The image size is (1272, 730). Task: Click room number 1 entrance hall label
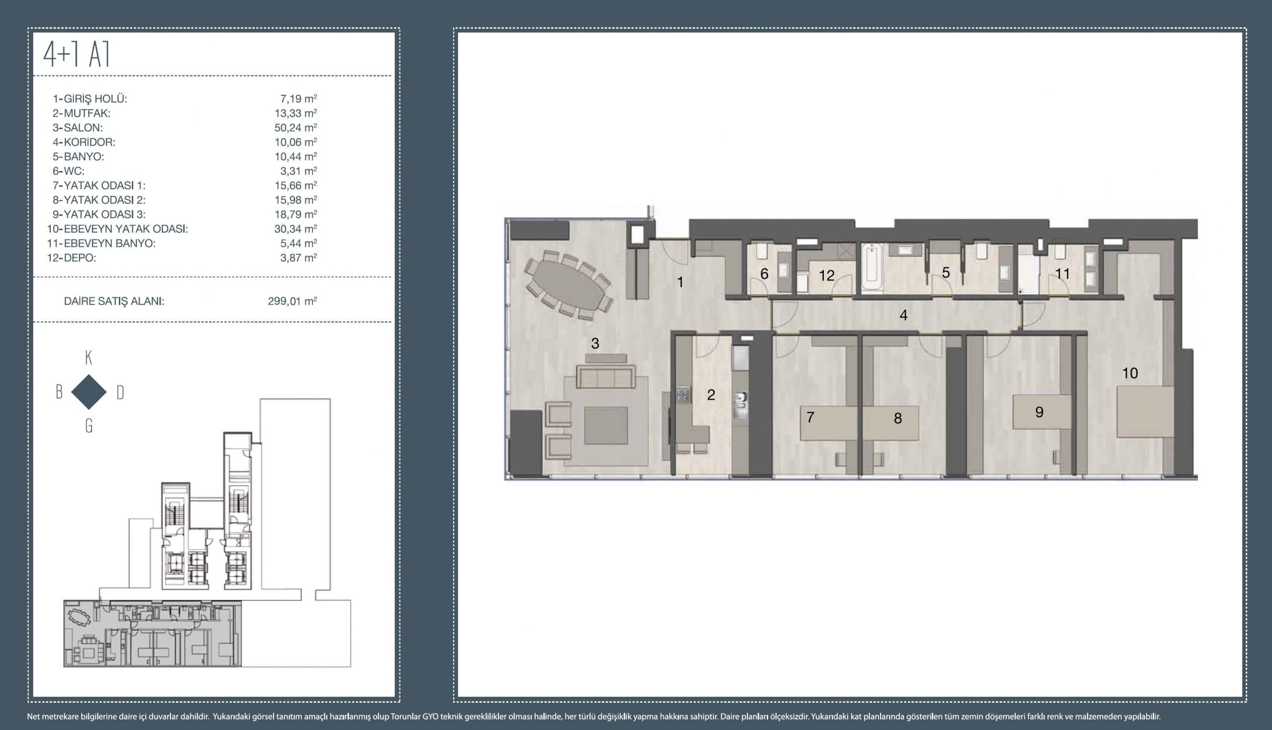point(680,283)
